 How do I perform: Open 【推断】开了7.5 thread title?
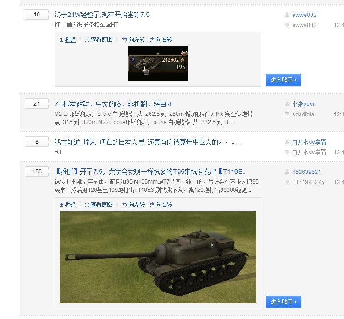pos(150,172)
